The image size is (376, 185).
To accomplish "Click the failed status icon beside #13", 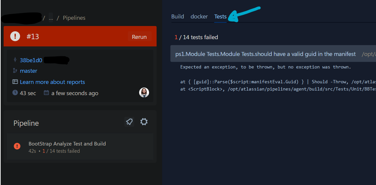I will (x=15, y=37).
